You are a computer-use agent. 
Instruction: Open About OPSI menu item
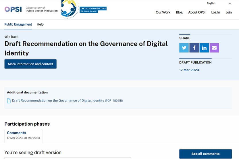pos(197,12)
